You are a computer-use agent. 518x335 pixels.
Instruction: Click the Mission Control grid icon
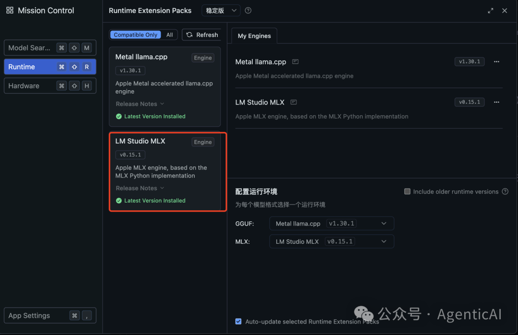click(x=10, y=10)
